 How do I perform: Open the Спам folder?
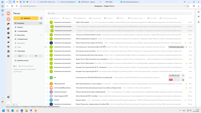coord(19,47)
